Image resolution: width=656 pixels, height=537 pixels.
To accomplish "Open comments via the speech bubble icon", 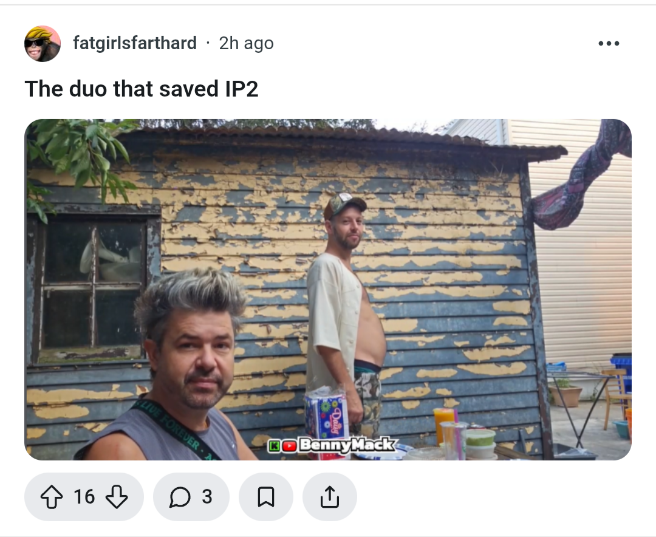I will click(x=180, y=497).
